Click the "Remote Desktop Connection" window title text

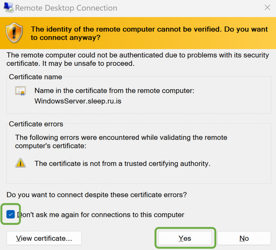66,8
